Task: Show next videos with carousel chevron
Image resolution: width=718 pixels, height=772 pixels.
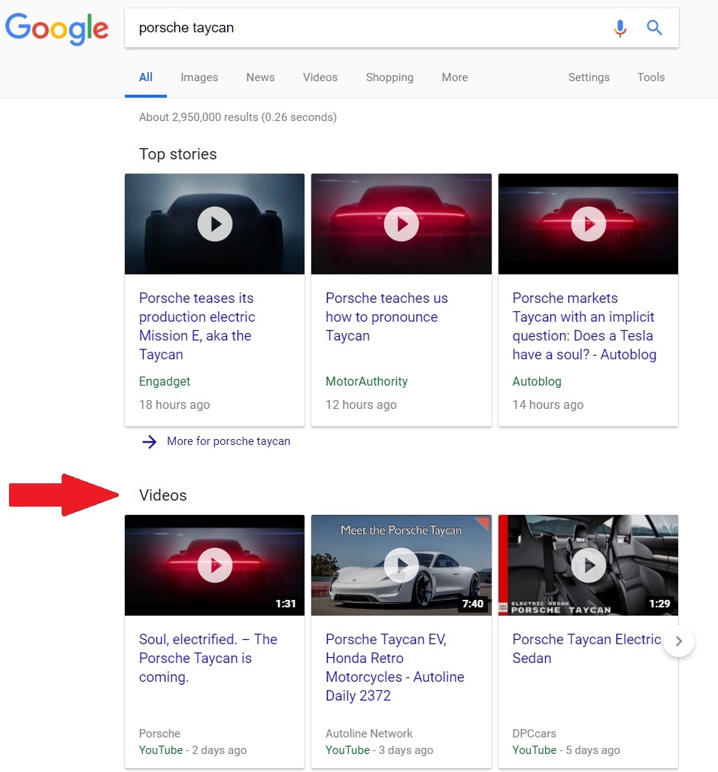Action: tap(679, 641)
